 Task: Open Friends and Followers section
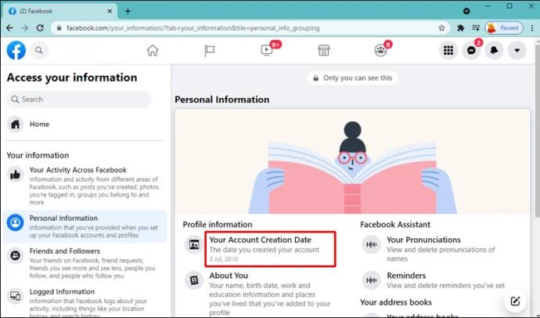84,263
